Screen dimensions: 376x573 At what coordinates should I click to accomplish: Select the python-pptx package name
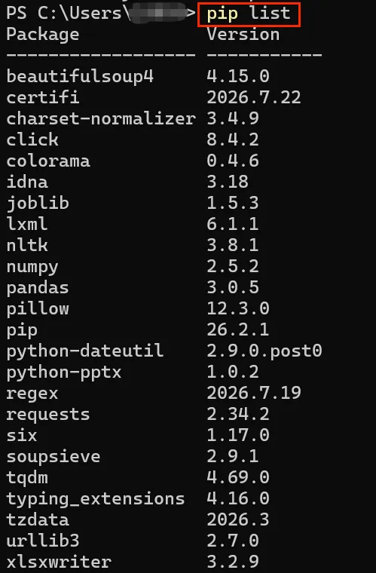64,373
